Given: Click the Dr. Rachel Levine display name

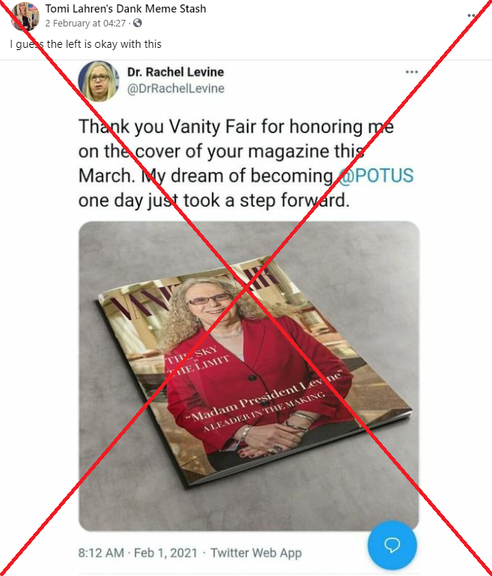Looking at the screenshot, I should pos(176,72).
